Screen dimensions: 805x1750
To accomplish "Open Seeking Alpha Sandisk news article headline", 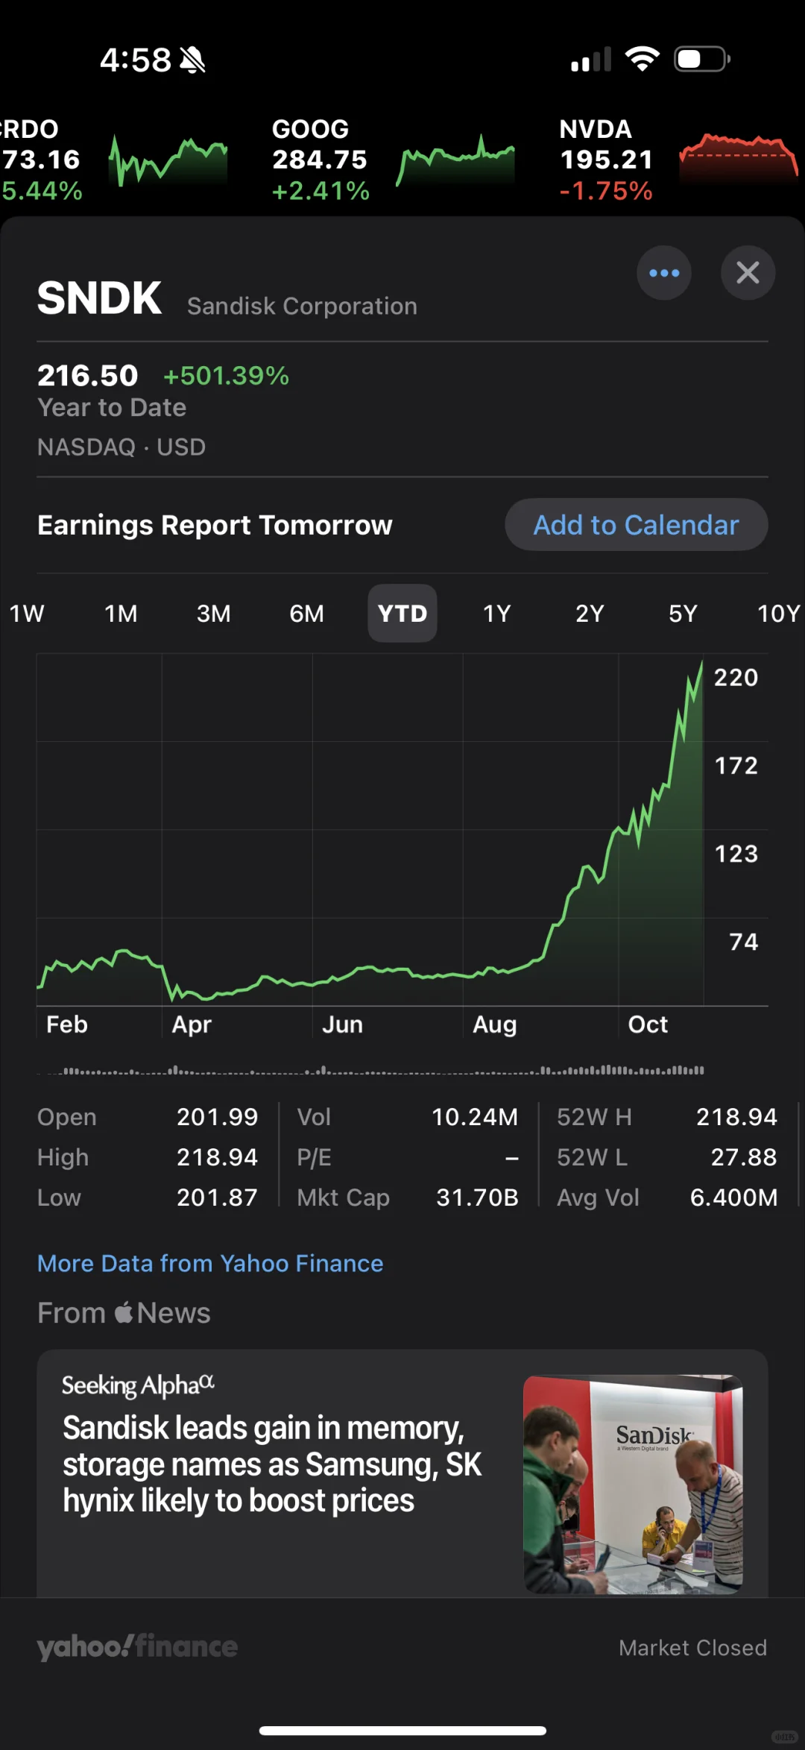I will [272, 1464].
